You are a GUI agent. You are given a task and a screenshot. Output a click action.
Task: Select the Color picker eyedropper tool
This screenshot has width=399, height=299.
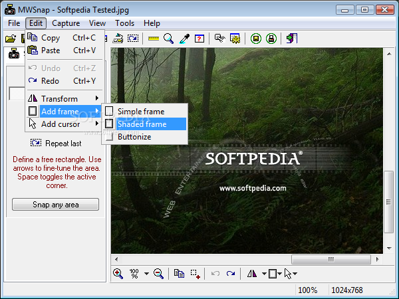pyautogui.click(x=184, y=39)
